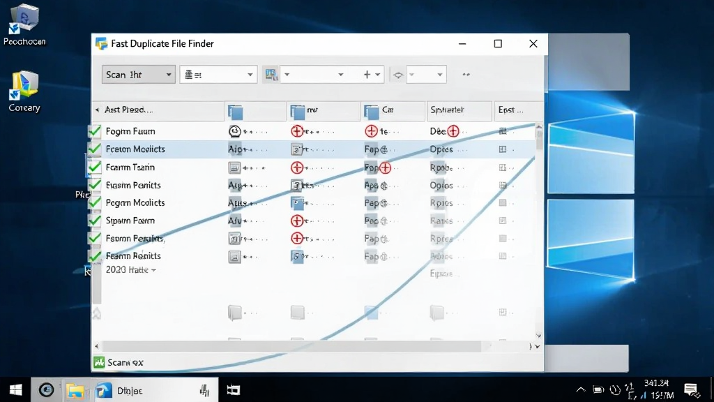The width and height of the screenshot is (714, 402).
Task: Click the Dtiajec taskbar app button
Action: coord(155,390)
